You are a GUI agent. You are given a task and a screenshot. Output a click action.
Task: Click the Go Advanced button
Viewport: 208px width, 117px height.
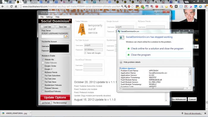click(x=179, y=99)
